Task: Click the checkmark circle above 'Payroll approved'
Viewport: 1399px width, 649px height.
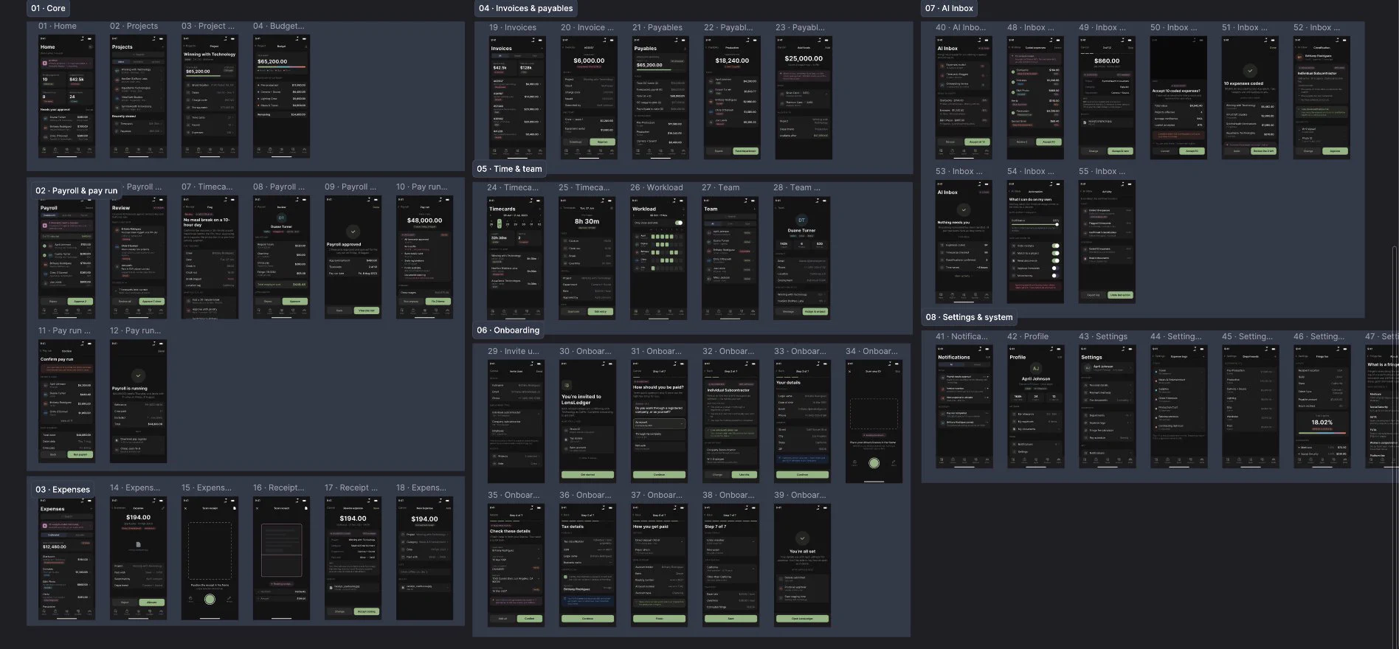Action: click(353, 231)
